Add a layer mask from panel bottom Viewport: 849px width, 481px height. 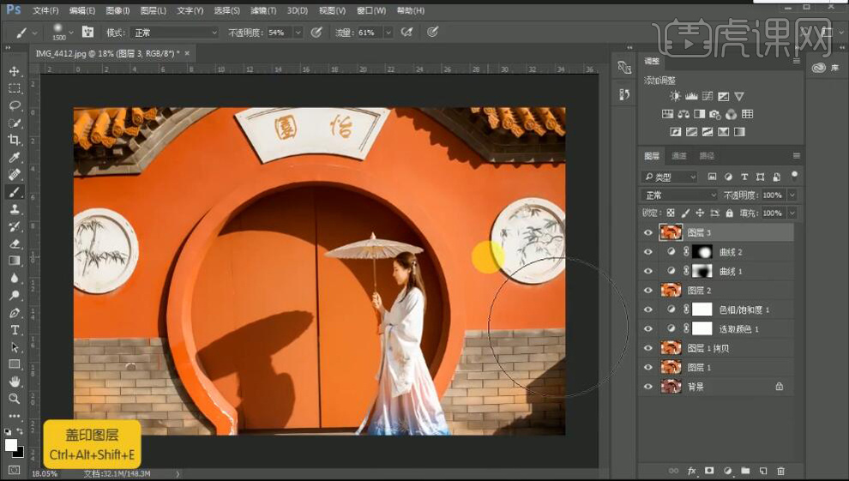(x=709, y=471)
